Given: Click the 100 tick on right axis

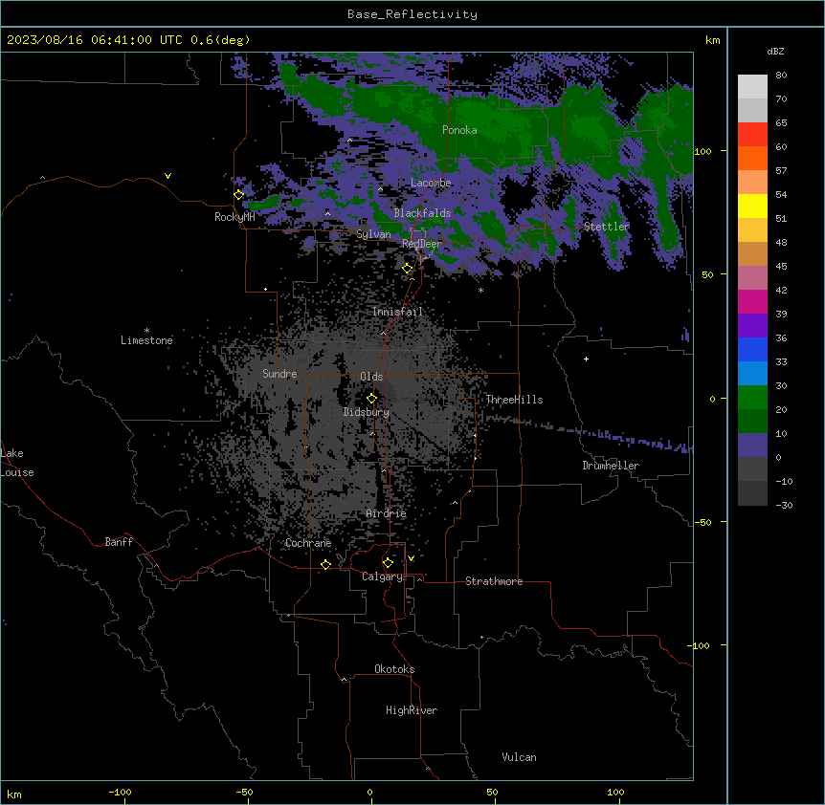Looking at the screenshot, I should pos(702,151).
